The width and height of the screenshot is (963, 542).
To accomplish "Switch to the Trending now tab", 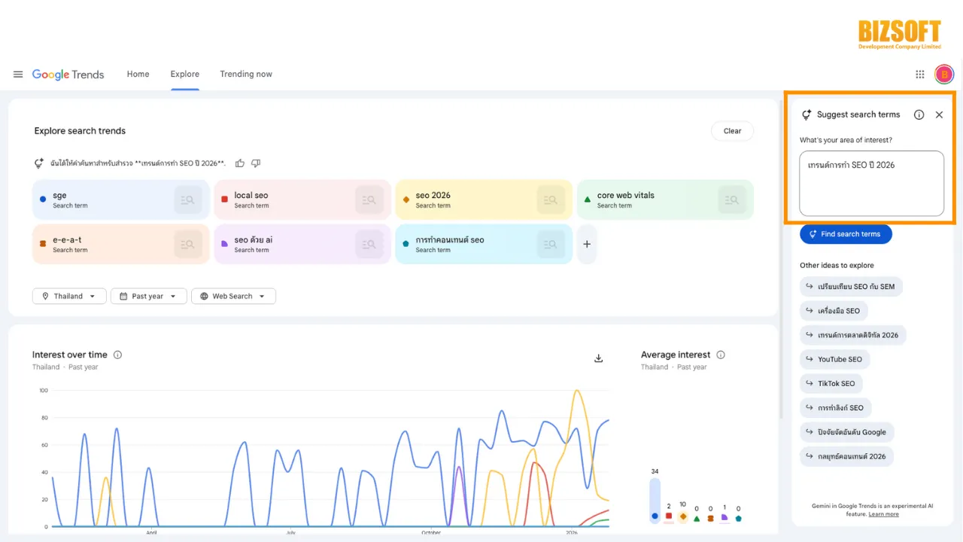I will click(246, 74).
